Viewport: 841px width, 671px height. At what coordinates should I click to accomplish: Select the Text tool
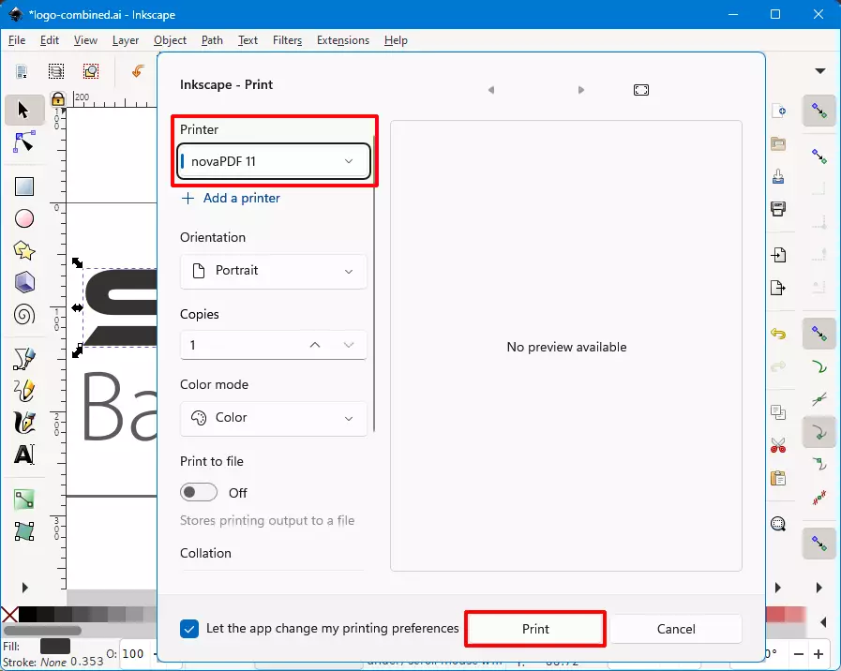24,455
